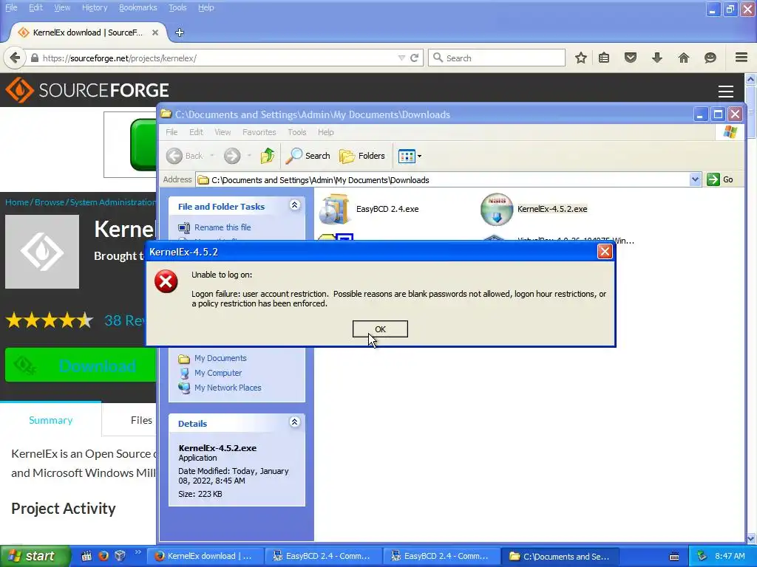
Task: Open Firefox downloads arrow
Action: [657, 58]
